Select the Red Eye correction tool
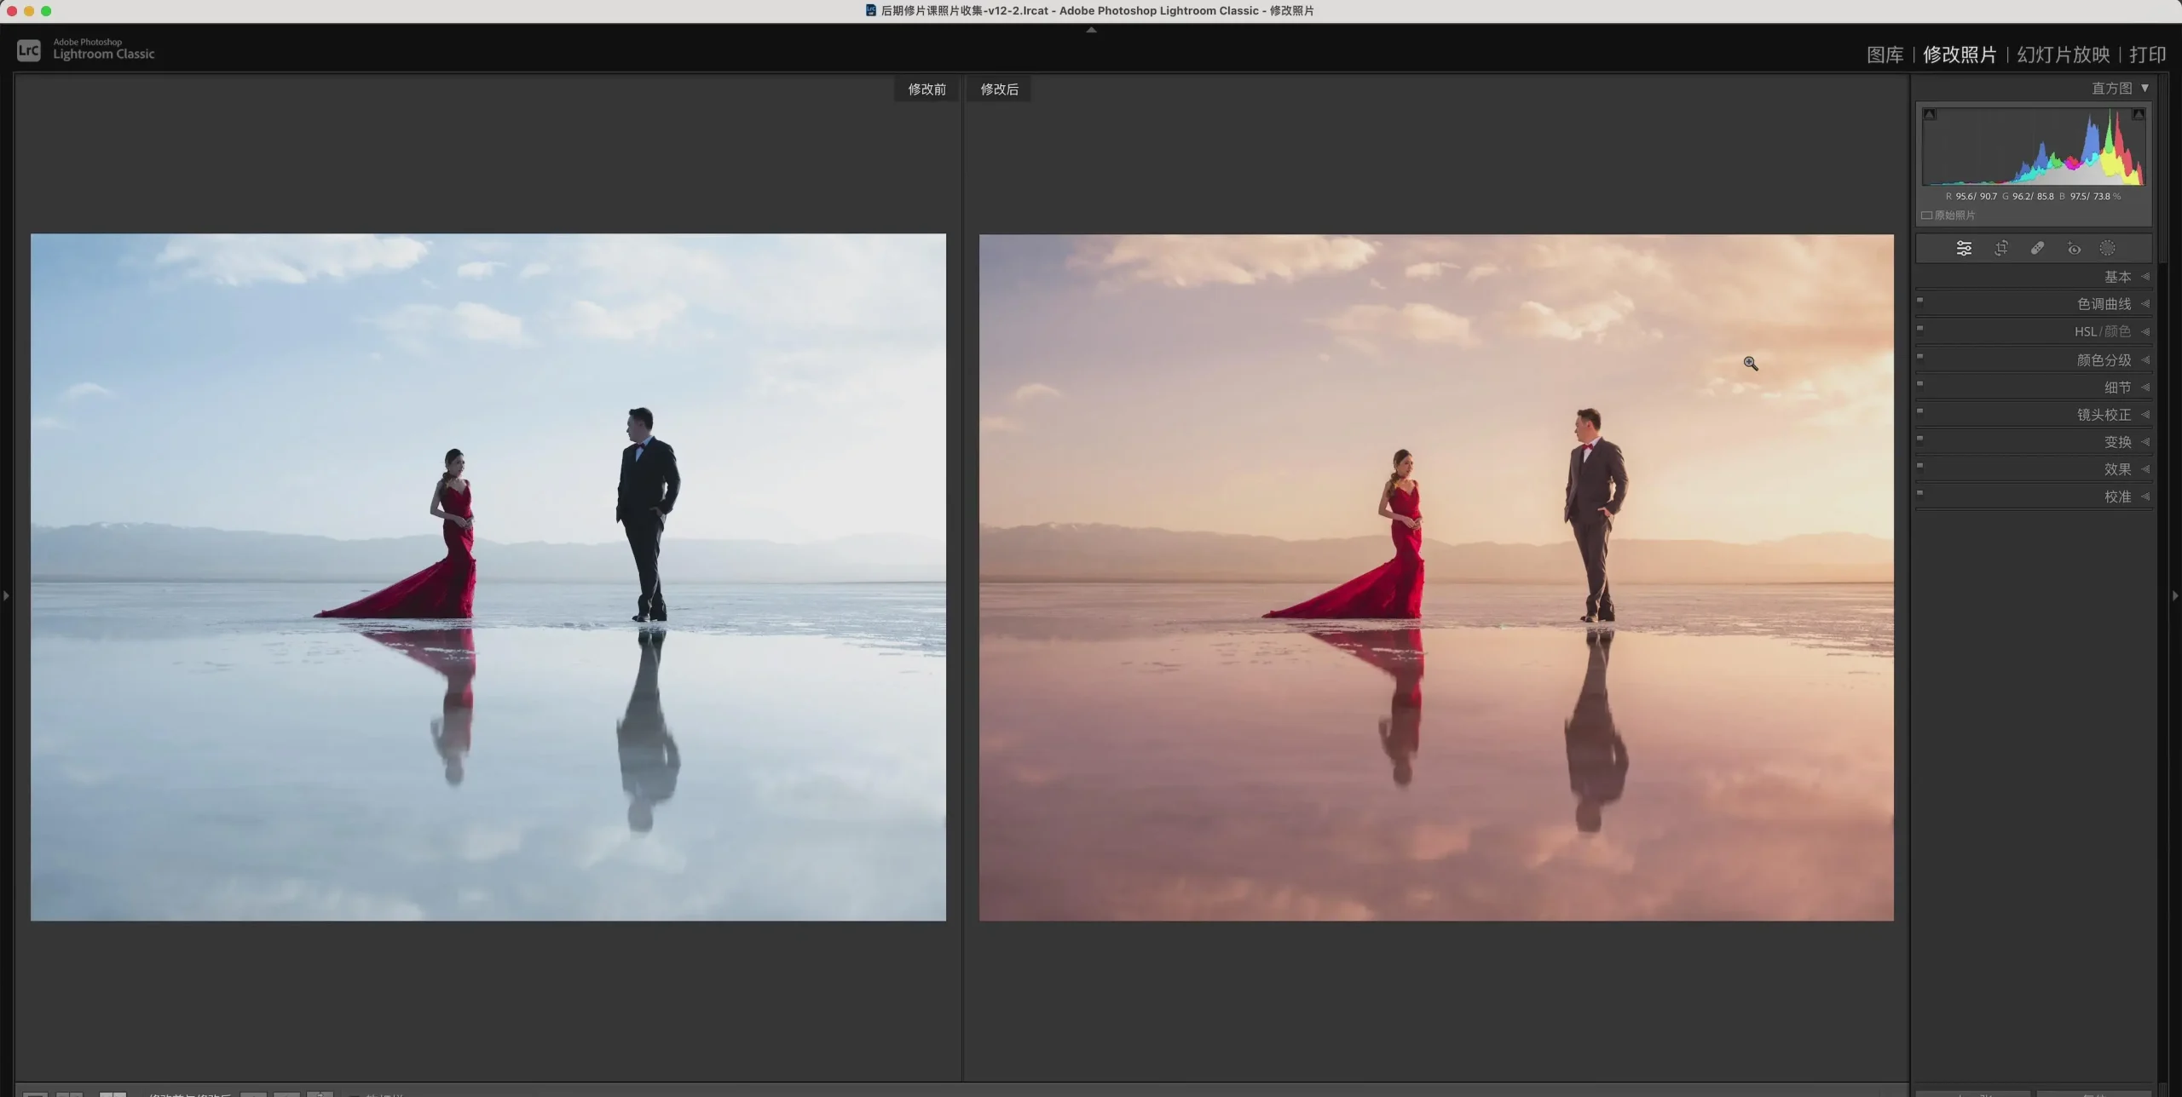Image resolution: width=2182 pixels, height=1097 pixels. (2074, 249)
